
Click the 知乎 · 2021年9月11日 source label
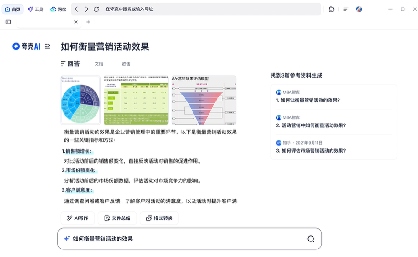(x=299, y=143)
